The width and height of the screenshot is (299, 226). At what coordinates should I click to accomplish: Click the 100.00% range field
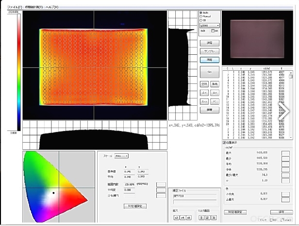pos(129,184)
